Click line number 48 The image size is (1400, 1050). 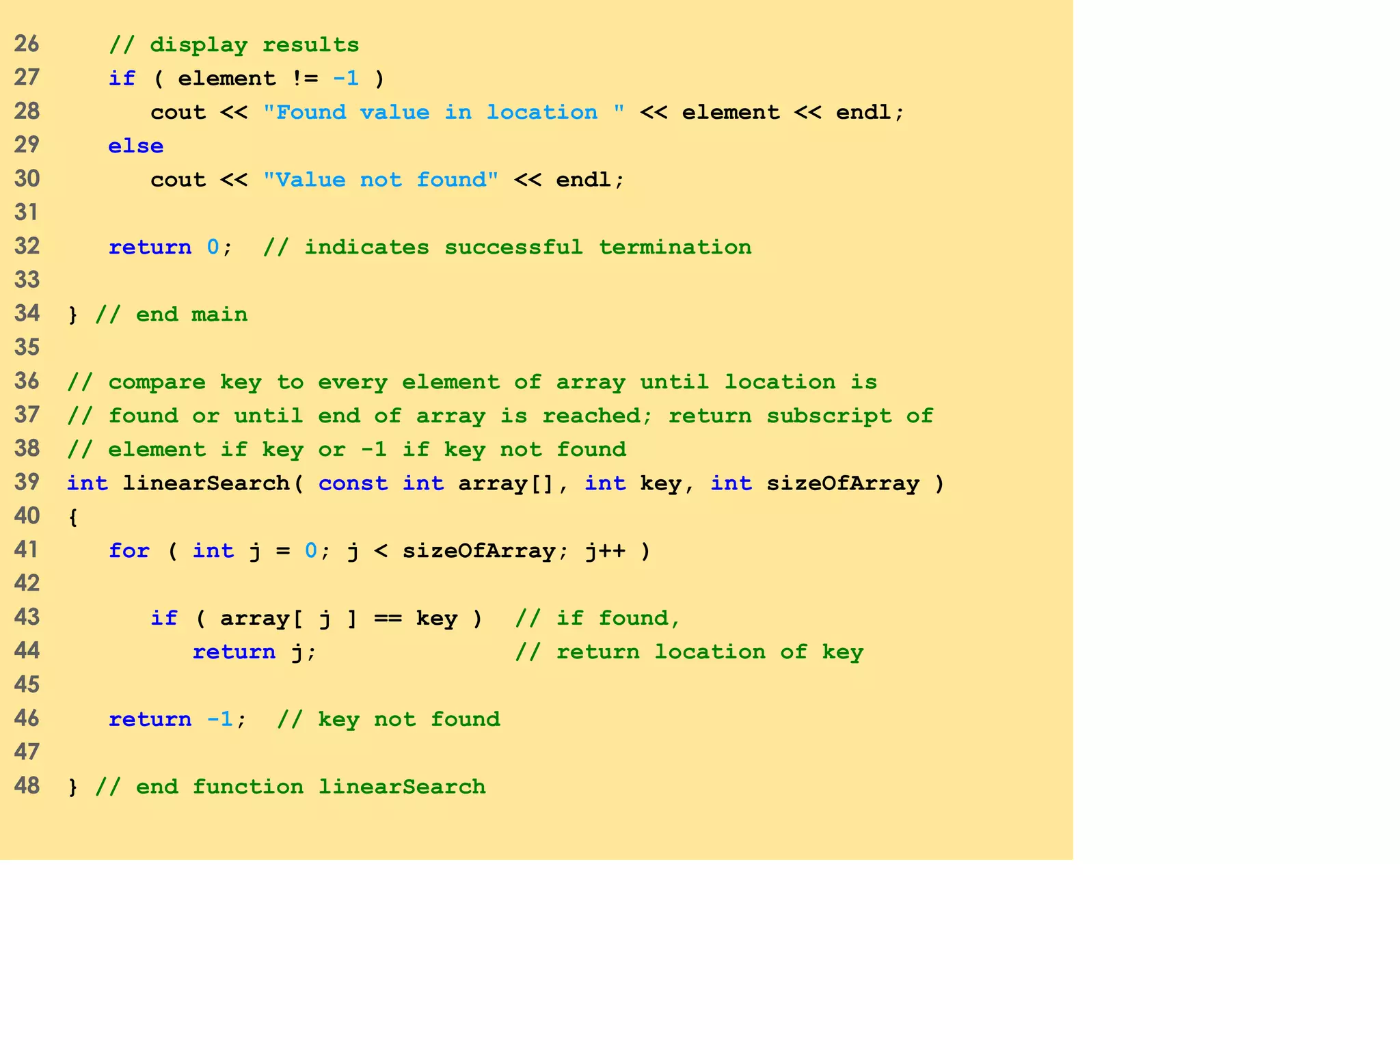(27, 785)
